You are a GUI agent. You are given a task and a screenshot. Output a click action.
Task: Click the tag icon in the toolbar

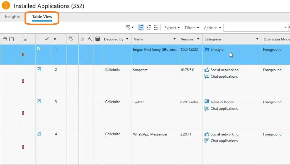pyautogui.click(x=128, y=27)
